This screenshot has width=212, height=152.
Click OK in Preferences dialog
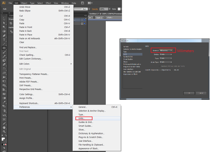(189, 93)
